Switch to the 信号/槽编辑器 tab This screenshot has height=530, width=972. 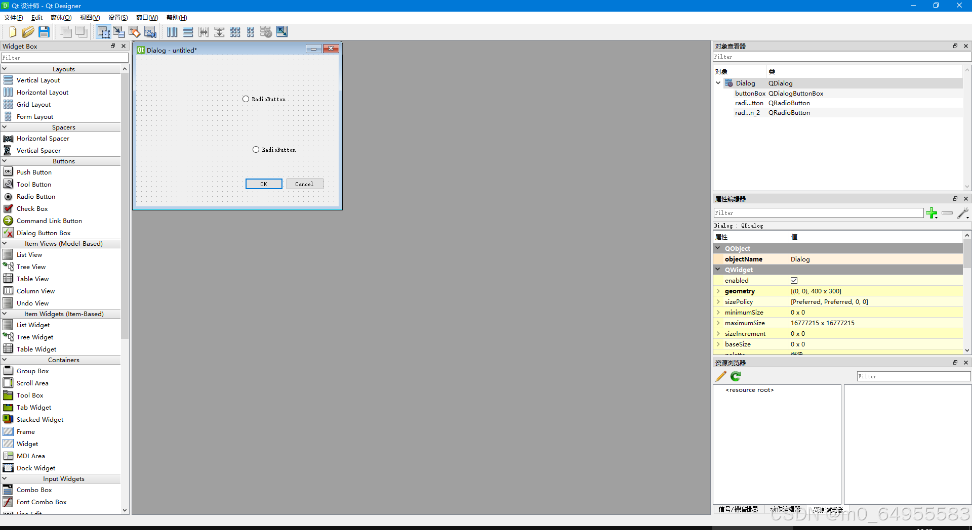click(x=738, y=509)
